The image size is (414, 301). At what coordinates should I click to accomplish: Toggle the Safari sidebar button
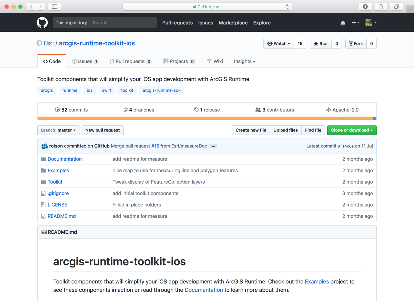pos(55,6)
